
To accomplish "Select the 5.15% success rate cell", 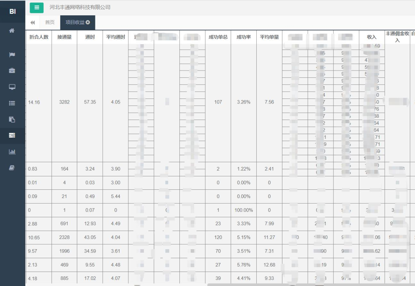I will tap(244, 238).
